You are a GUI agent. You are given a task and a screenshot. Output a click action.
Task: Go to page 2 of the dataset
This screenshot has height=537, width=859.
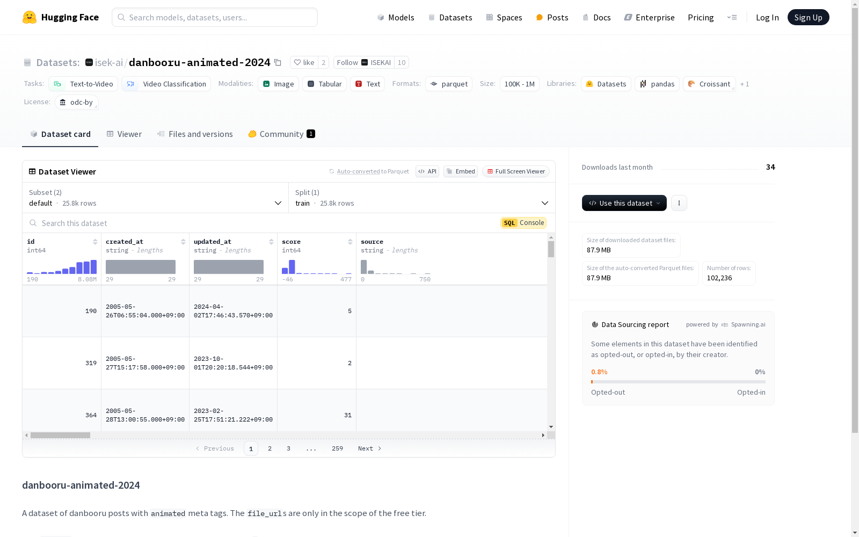coord(270,448)
